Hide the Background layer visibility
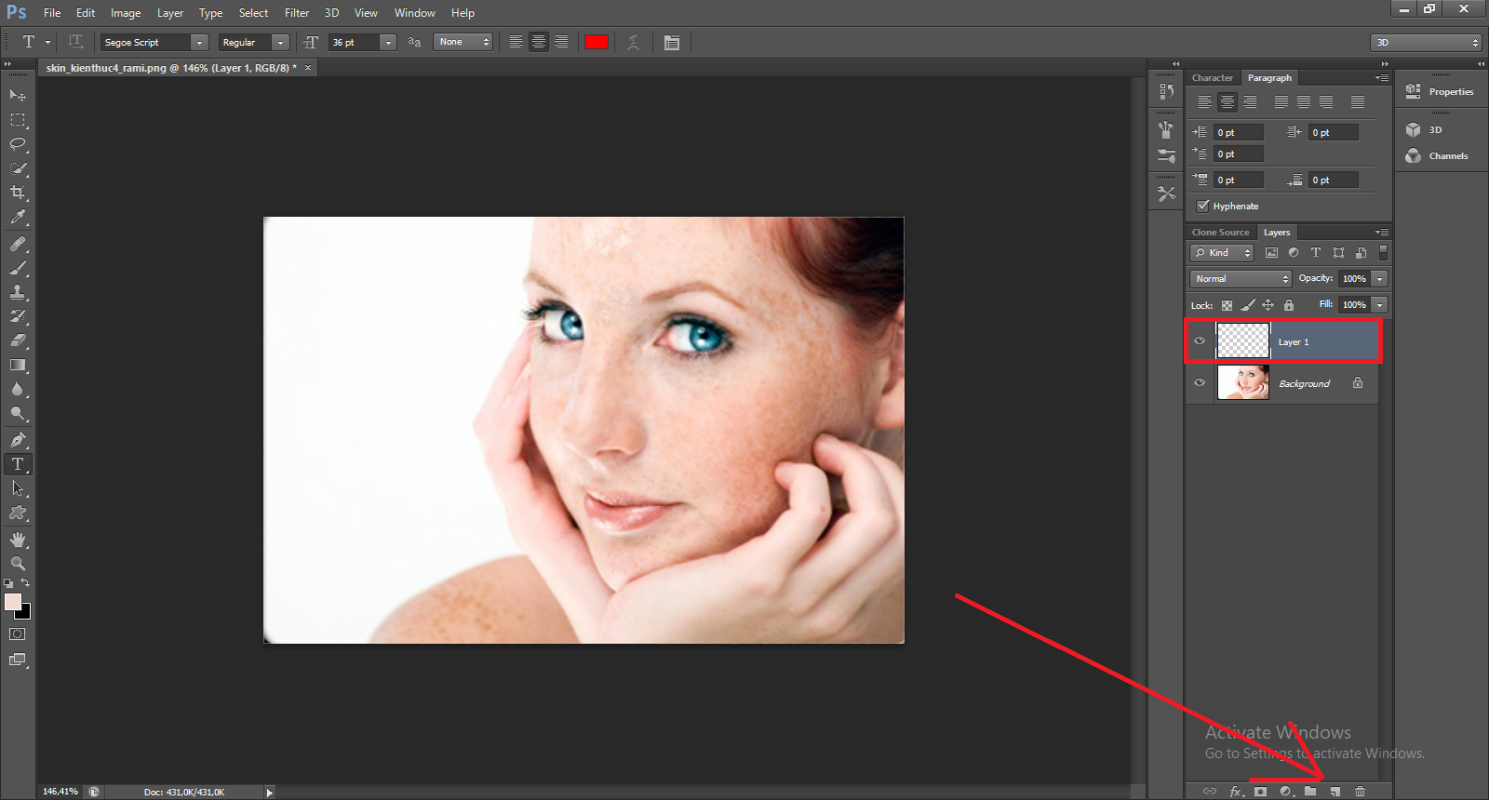1489x800 pixels. click(x=1200, y=382)
